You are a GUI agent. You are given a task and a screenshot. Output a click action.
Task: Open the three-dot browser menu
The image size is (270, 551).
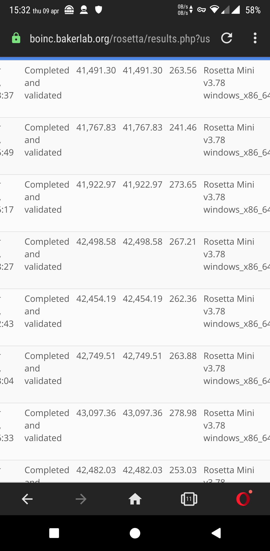[x=255, y=38]
